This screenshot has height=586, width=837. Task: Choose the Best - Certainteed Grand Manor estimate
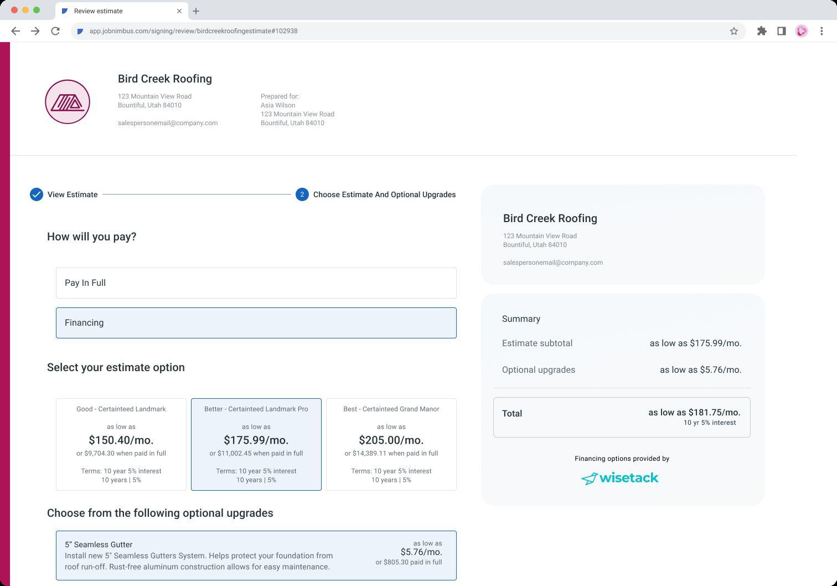(x=391, y=444)
